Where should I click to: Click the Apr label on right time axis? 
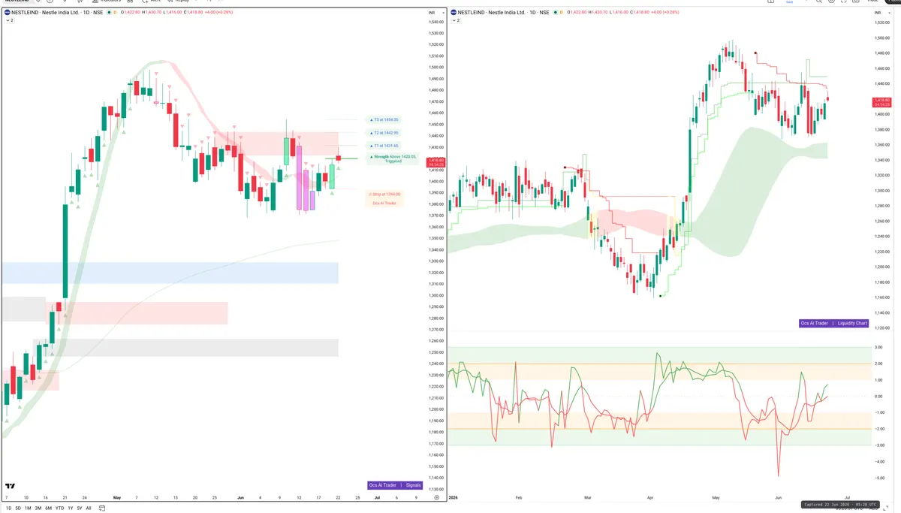[650, 497]
